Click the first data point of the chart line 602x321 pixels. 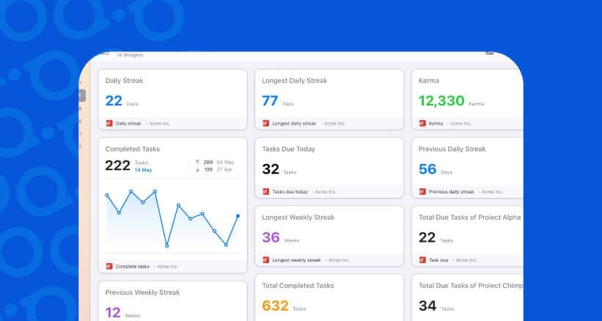tap(106, 195)
